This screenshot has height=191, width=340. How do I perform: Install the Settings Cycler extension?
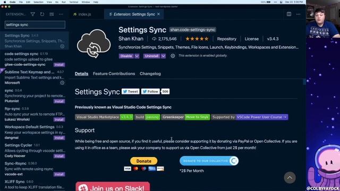coord(59,156)
